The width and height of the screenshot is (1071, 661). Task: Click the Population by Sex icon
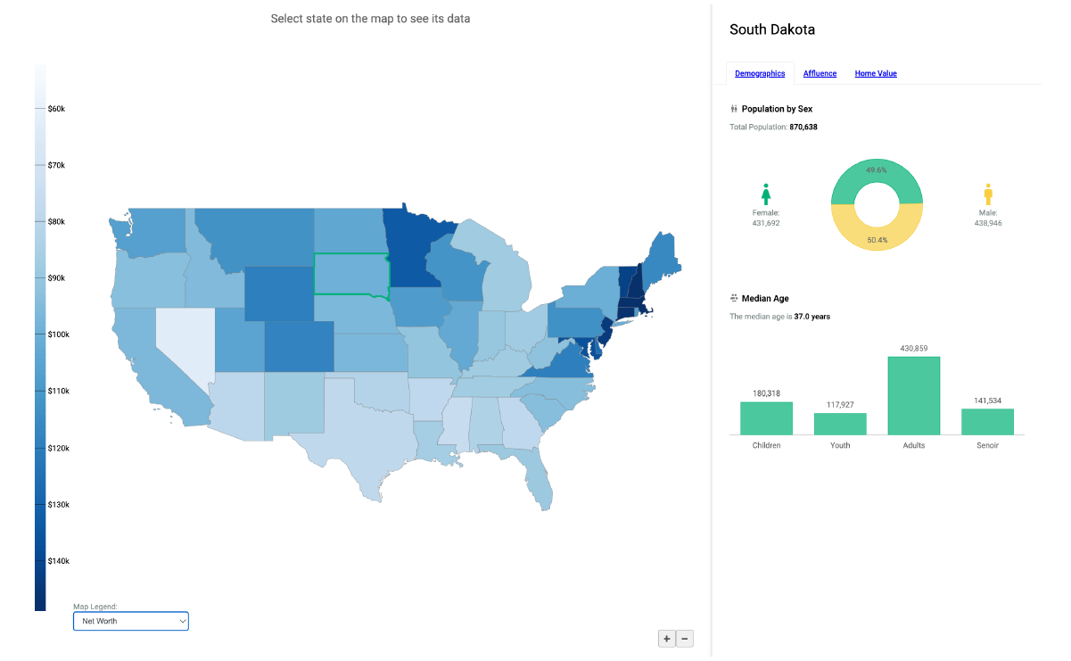click(734, 109)
